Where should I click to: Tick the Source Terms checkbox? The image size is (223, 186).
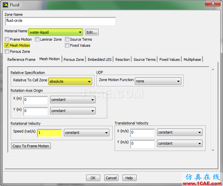(67, 39)
